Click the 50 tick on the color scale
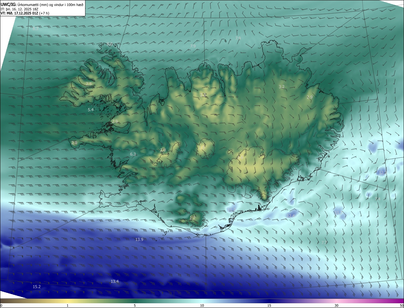This screenshot has height=308, width=404. (x=402, y=305)
